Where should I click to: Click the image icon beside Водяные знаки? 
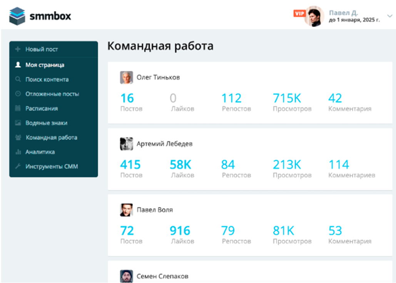point(18,123)
